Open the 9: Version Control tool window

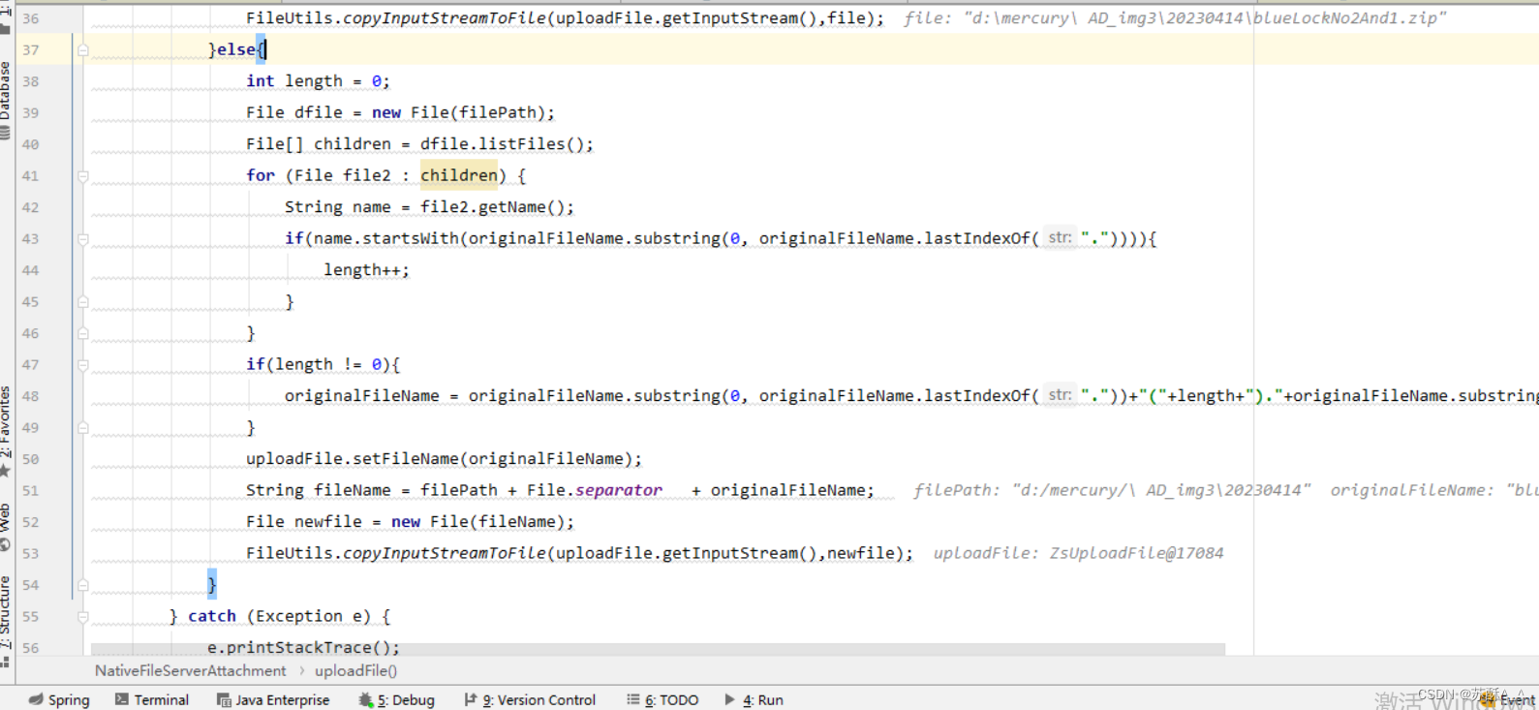(530, 699)
